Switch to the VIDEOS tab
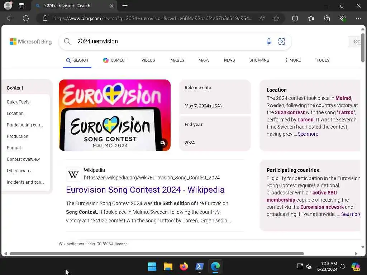The height and width of the screenshot is (275, 367). [x=148, y=60]
